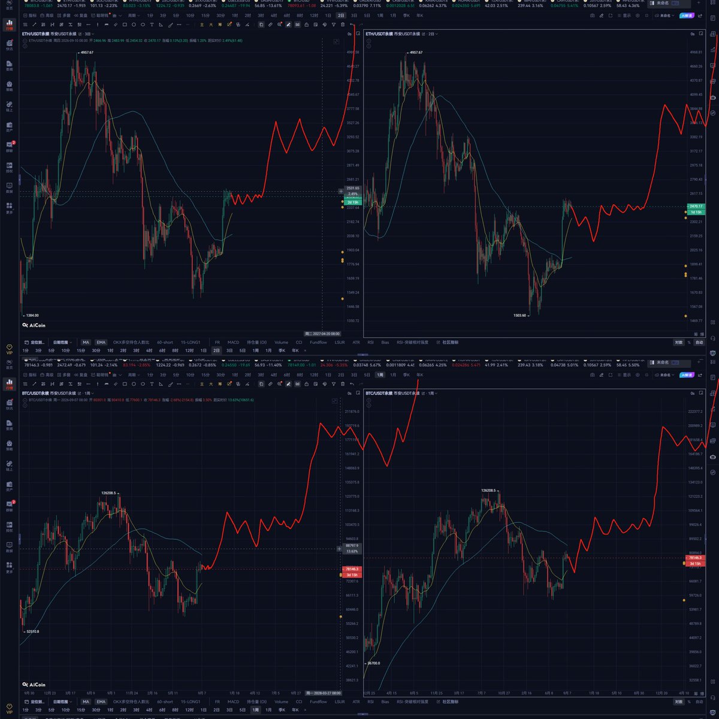Open 链上 in the ETH screen sidebar
The height and width of the screenshot is (719, 719).
coord(10,107)
